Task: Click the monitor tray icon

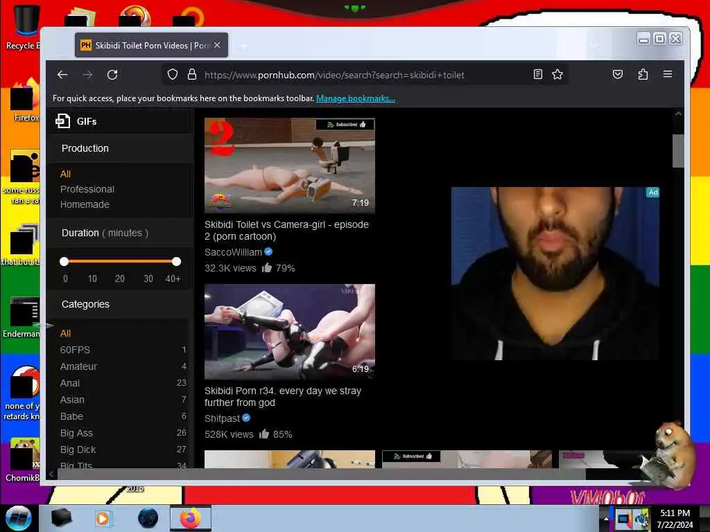Action: point(624,520)
